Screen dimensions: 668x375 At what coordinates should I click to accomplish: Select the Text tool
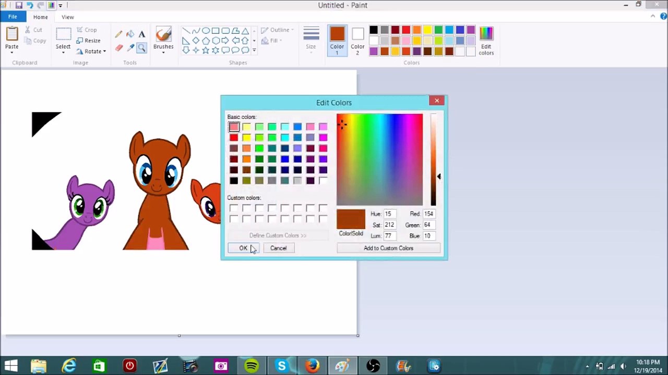click(x=142, y=34)
